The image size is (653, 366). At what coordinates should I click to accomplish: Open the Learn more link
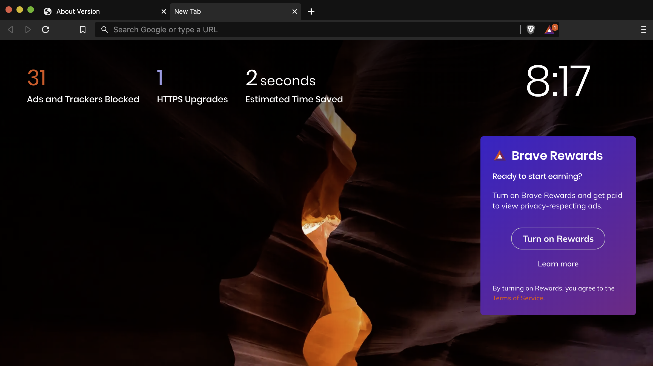click(558, 264)
